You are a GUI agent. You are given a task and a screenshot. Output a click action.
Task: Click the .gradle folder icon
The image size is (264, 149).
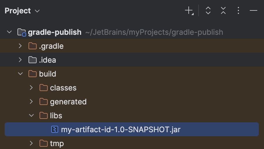(x=33, y=46)
